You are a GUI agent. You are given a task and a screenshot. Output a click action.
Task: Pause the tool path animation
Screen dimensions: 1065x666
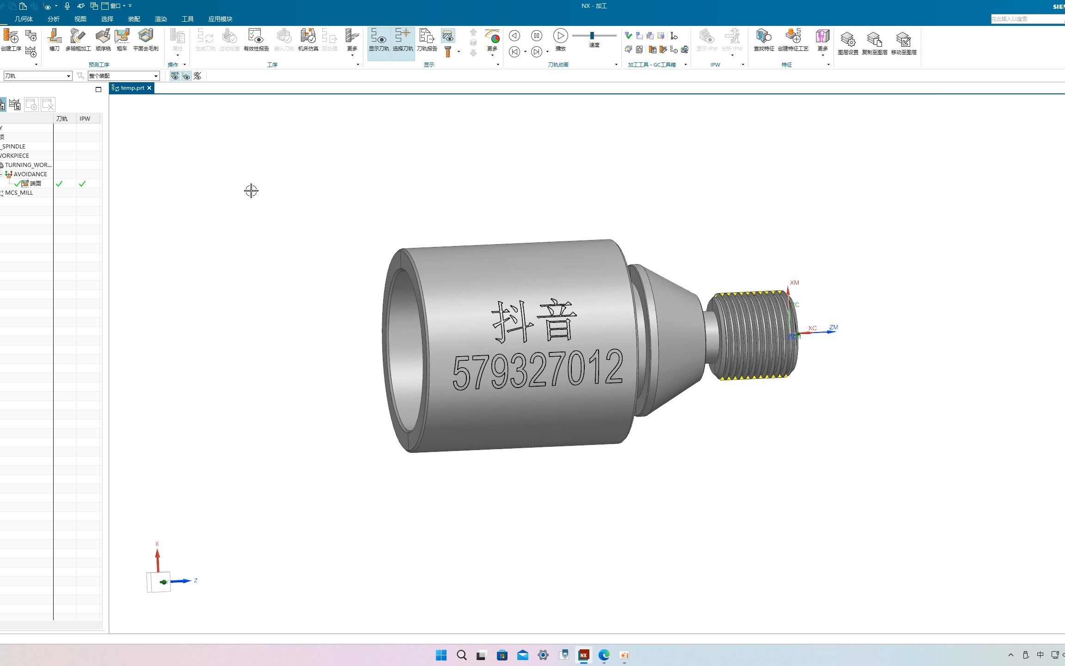[x=537, y=36]
